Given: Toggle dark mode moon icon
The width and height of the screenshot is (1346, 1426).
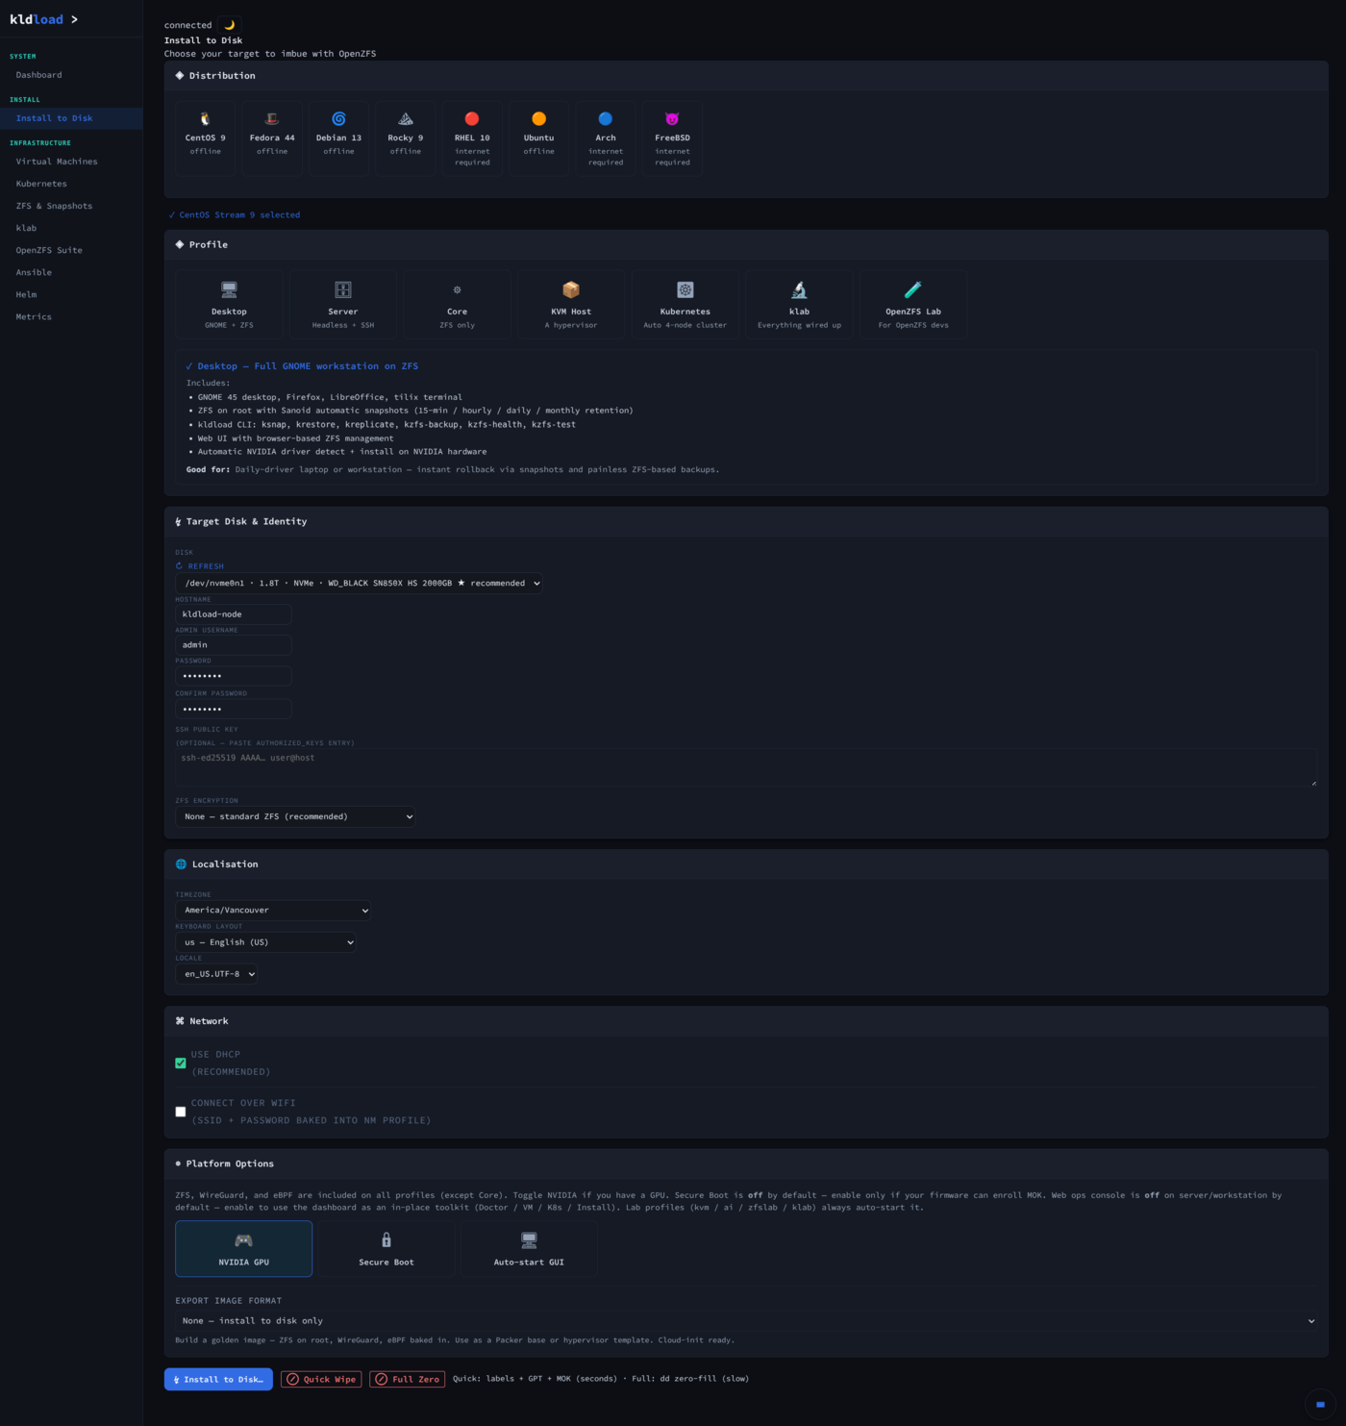Looking at the screenshot, I should tap(229, 25).
